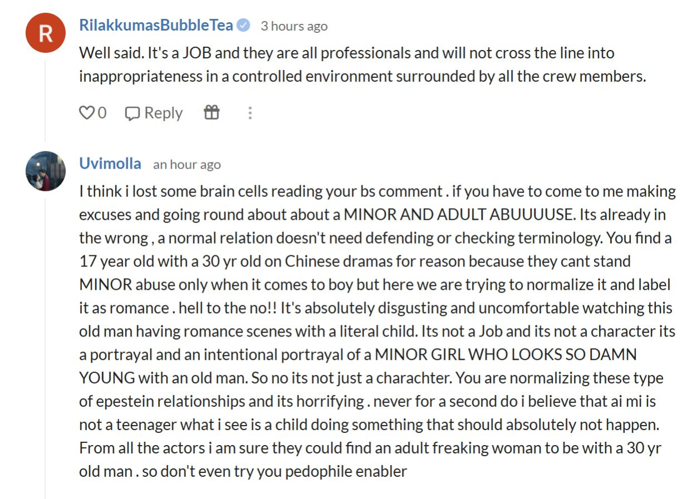Like RilakkumasBubbleTea's comment with the heart icon

point(86,113)
